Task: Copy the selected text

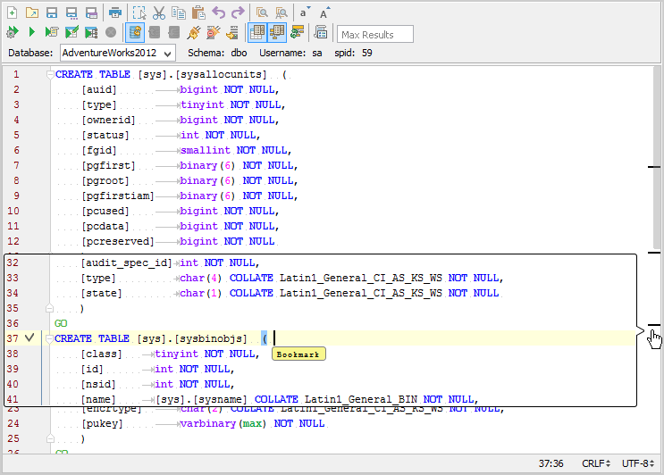Action: [178, 12]
